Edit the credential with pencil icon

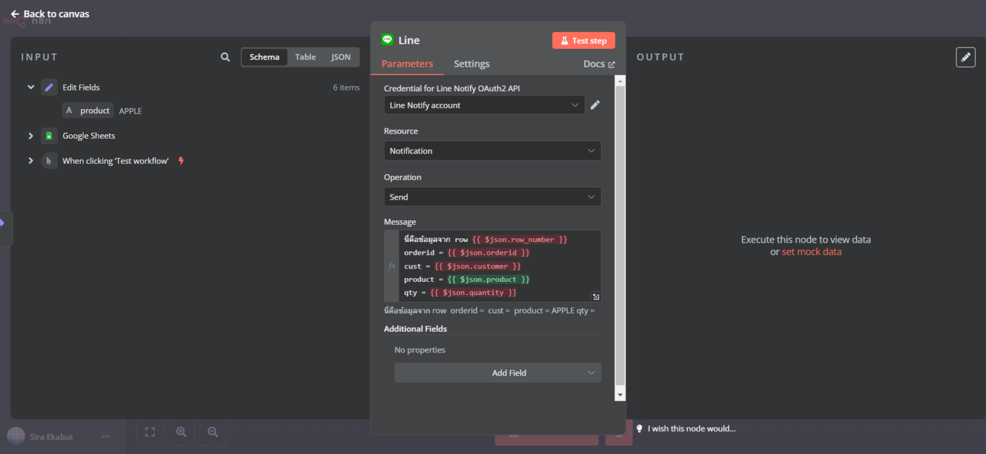pyautogui.click(x=595, y=105)
